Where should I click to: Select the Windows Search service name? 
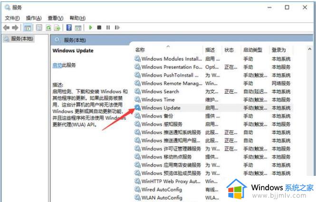pos(160,92)
